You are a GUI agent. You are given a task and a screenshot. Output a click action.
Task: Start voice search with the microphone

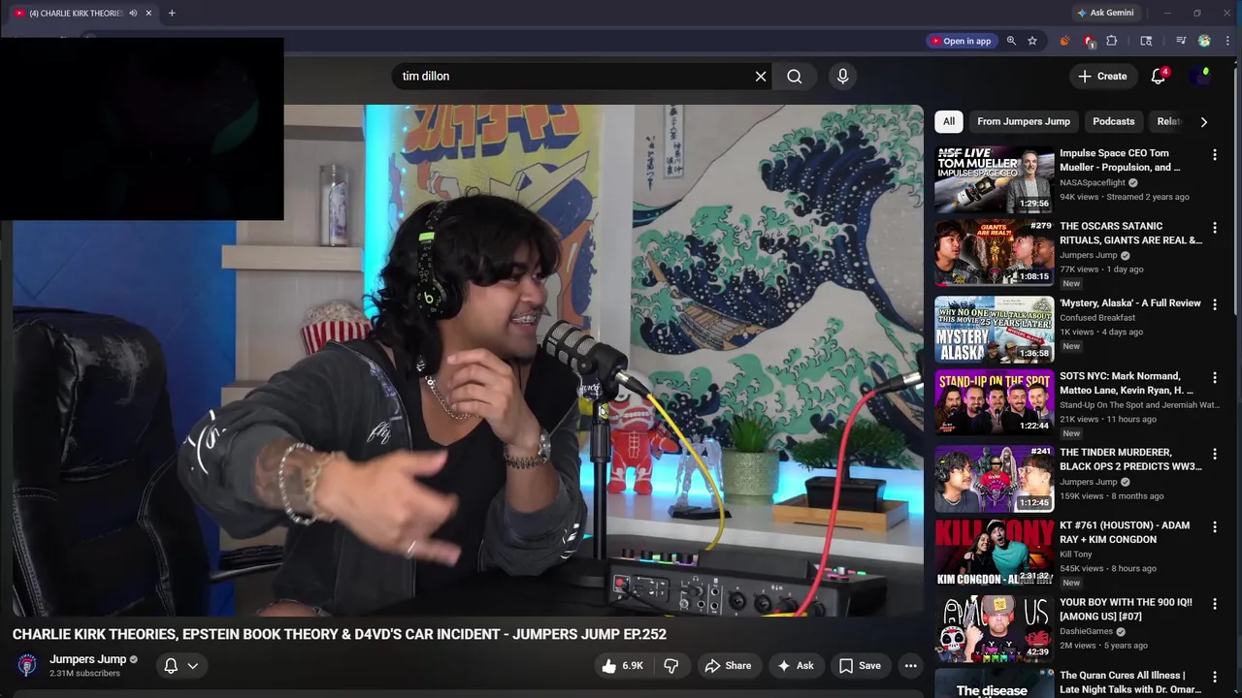click(842, 76)
